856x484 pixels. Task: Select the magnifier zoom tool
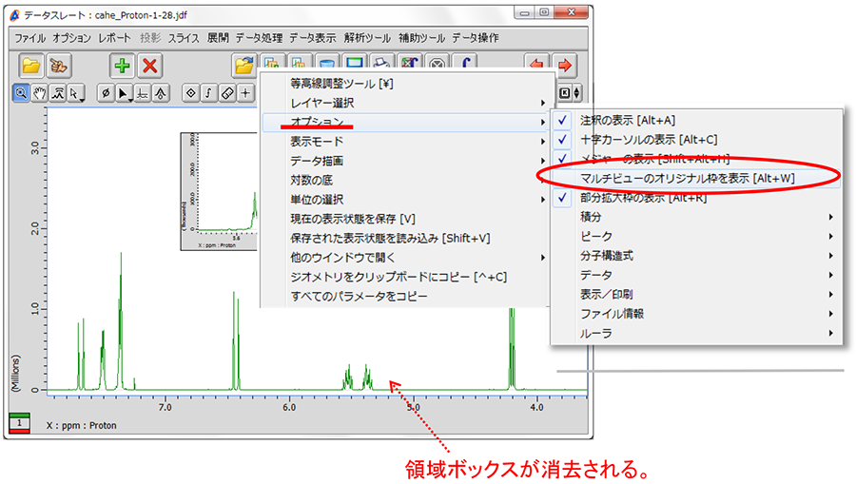pyautogui.click(x=21, y=92)
